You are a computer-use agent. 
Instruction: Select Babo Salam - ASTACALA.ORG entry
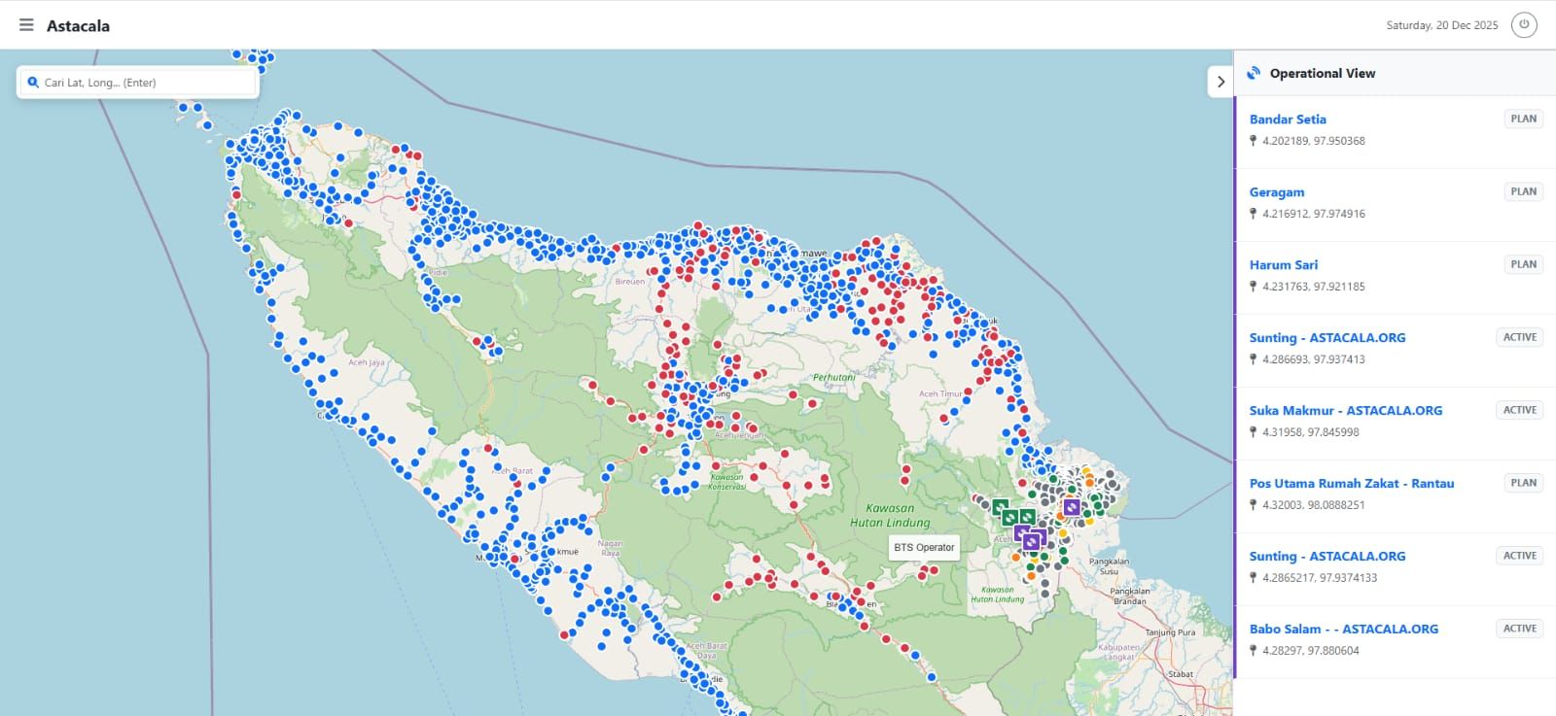[x=1343, y=630]
